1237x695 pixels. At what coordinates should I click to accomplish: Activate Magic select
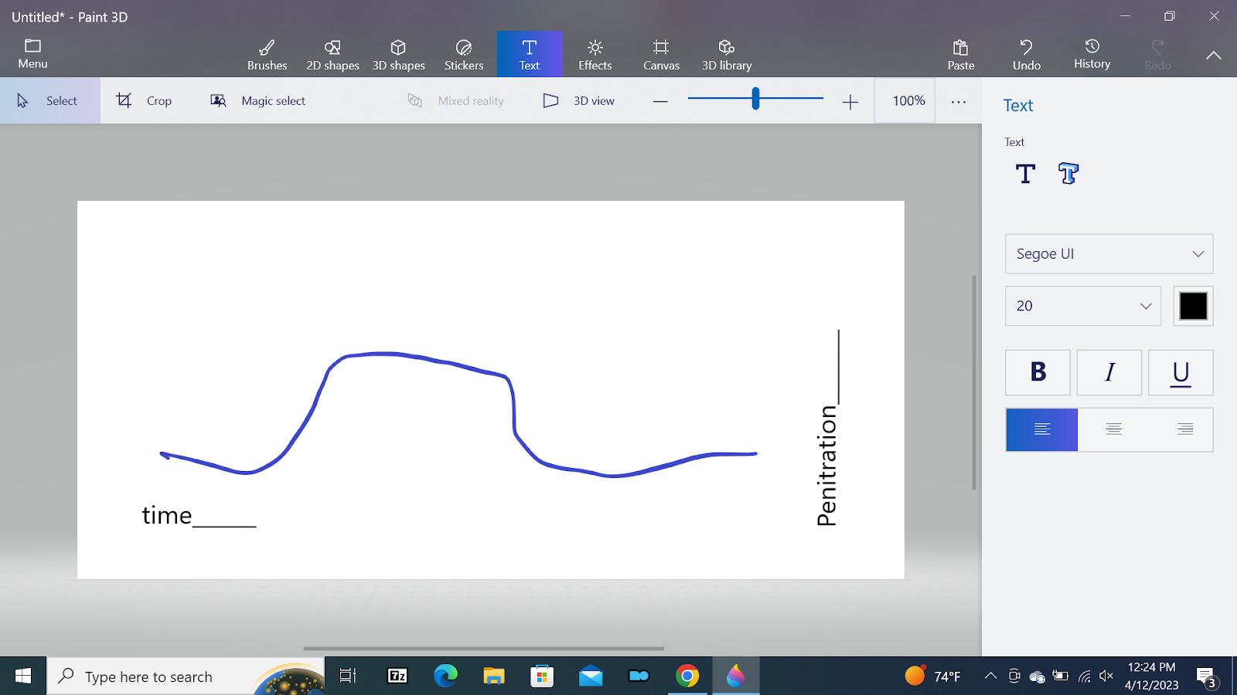coord(258,100)
